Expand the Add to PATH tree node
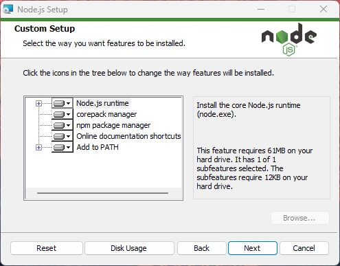The image size is (340, 266). click(x=38, y=147)
